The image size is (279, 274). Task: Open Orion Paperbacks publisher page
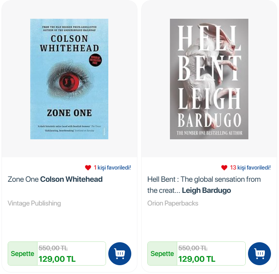tap(173, 203)
